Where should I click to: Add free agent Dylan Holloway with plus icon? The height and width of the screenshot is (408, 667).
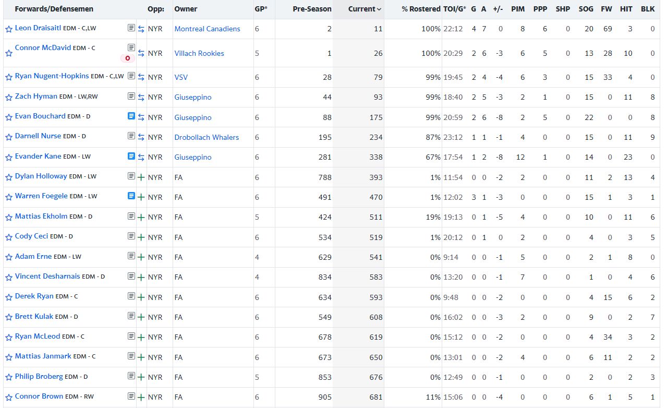point(141,177)
